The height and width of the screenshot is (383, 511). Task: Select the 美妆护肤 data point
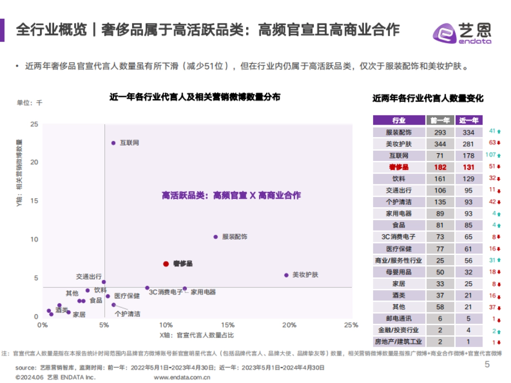[x=286, y=276]
